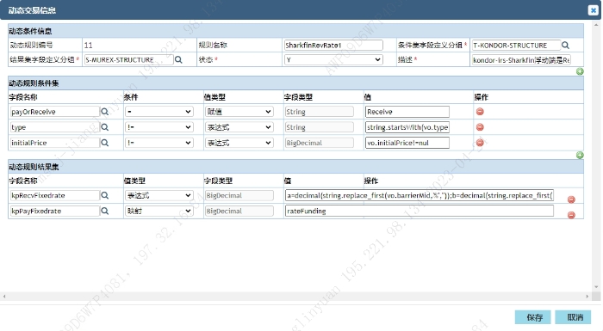The image size is (603, 331).
Task: Open value type dropdown for type row
Action: tap(239, 127)
